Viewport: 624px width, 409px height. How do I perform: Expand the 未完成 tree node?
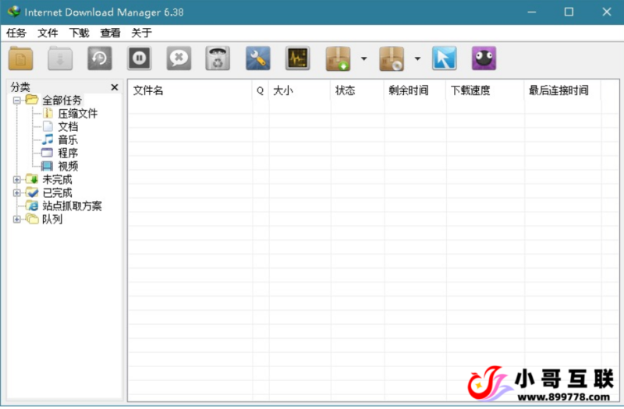16,180
